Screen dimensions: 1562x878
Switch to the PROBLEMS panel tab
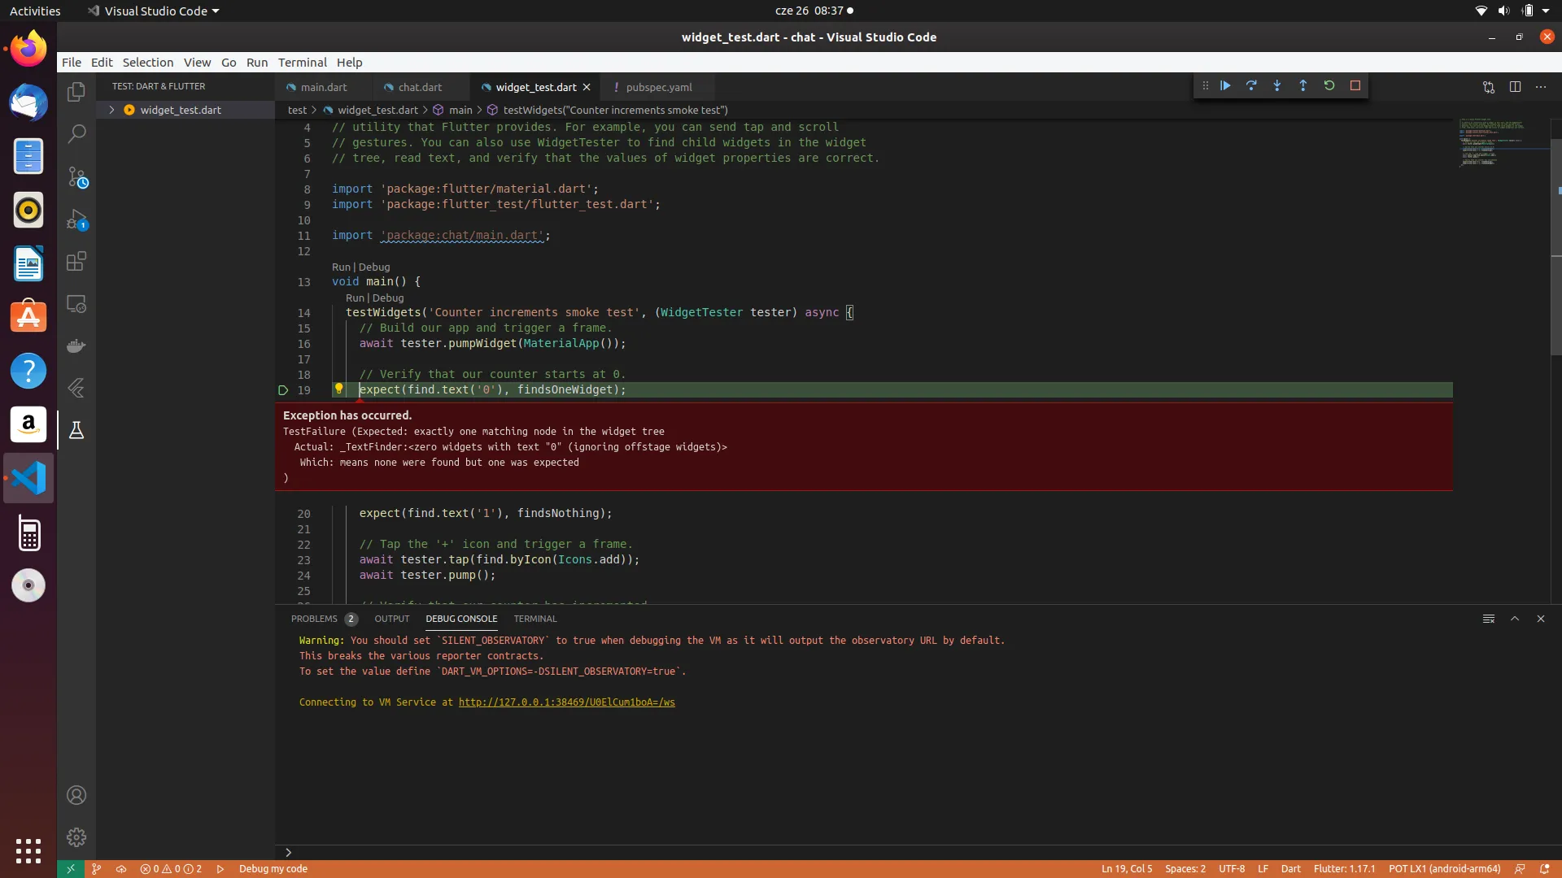(314, 619)
